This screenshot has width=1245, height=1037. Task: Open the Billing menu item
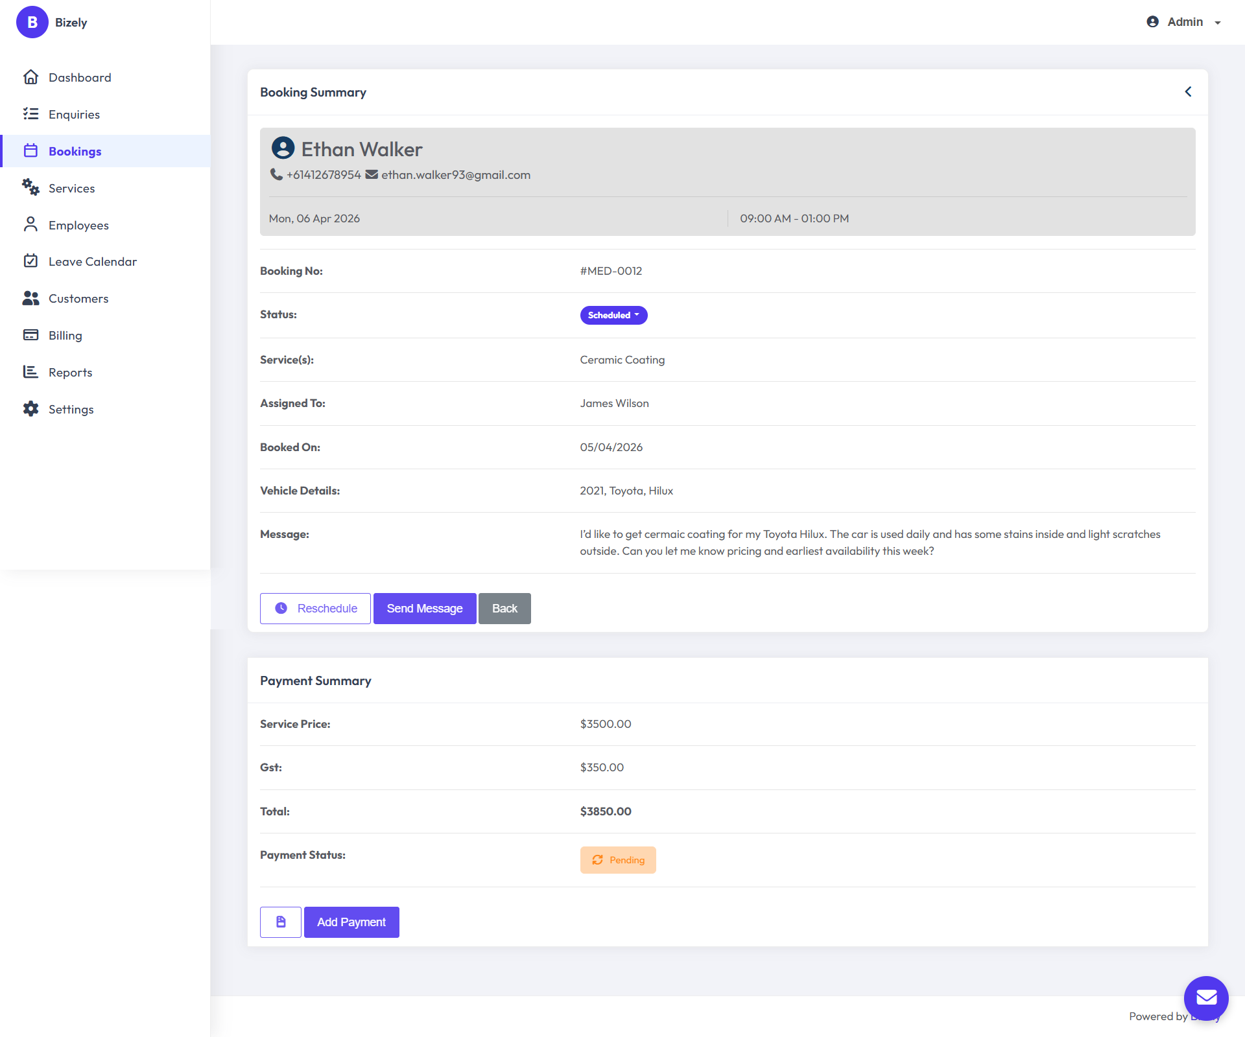[x=105, y=336]
